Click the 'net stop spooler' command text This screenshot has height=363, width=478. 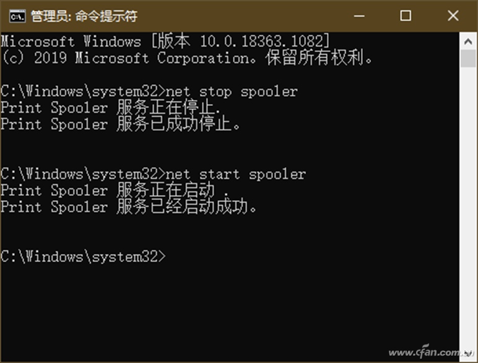[232, 91]
